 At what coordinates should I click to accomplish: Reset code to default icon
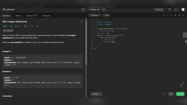(172, 15)
